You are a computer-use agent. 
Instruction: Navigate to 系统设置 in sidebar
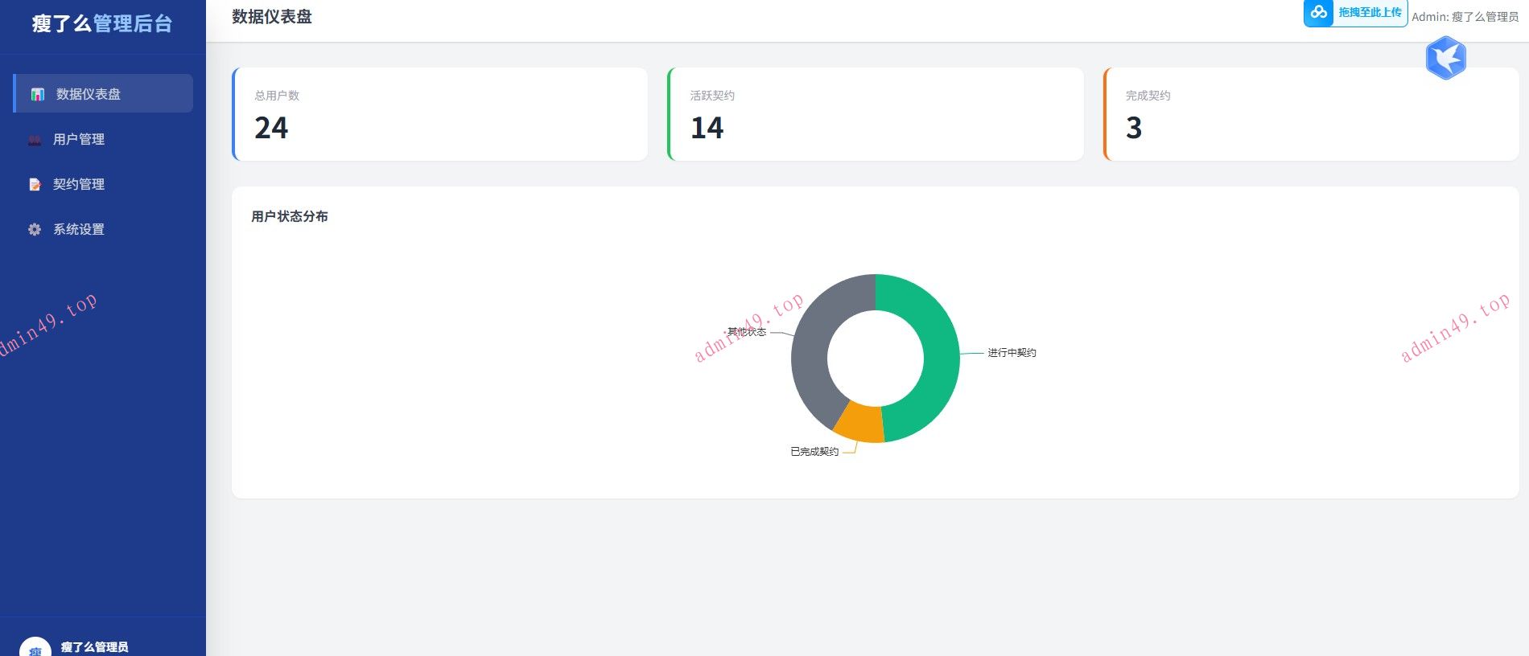[79, 230]
